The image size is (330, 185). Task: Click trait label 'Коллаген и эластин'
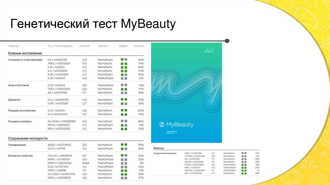point(20,156)
